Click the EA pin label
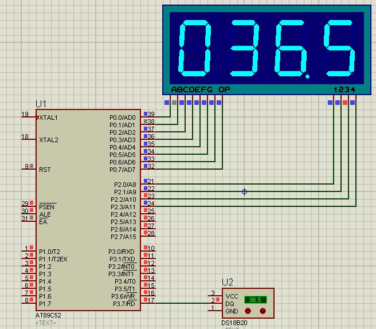376x329 pixels. 43,222
